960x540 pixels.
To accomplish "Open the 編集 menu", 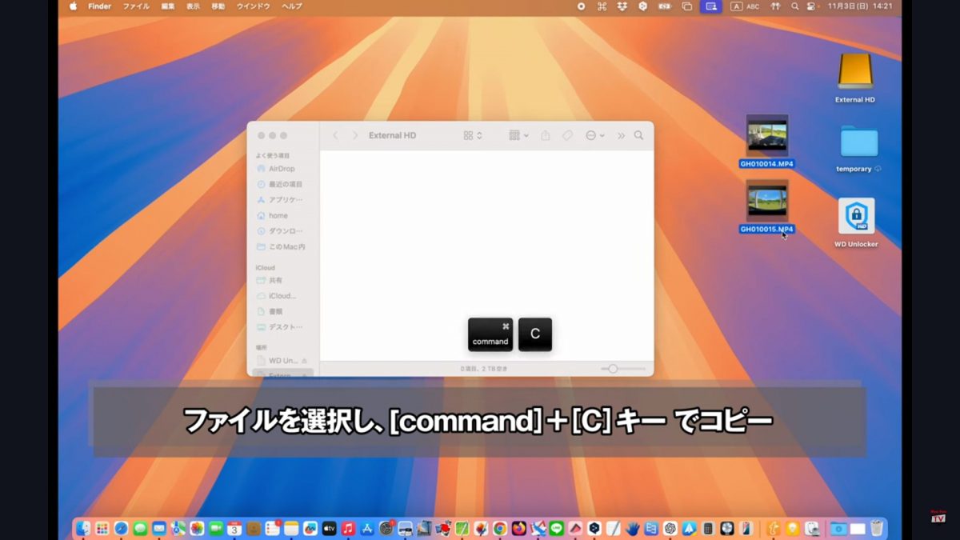I will (168, 6).
